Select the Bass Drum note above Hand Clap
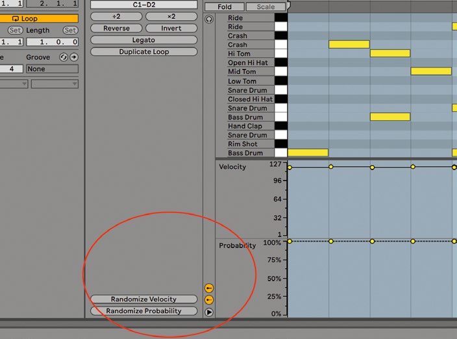This screenshot has height=339, width=457. click(x=390, y=117)
